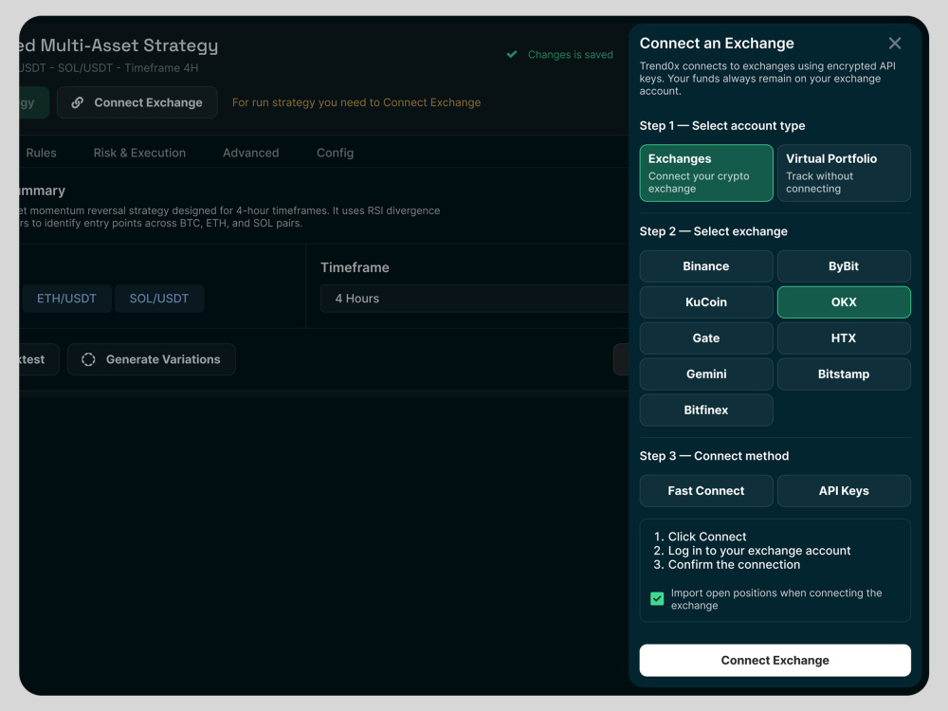Click 'Log in to your exchange account' step

(x=759, y=551)
